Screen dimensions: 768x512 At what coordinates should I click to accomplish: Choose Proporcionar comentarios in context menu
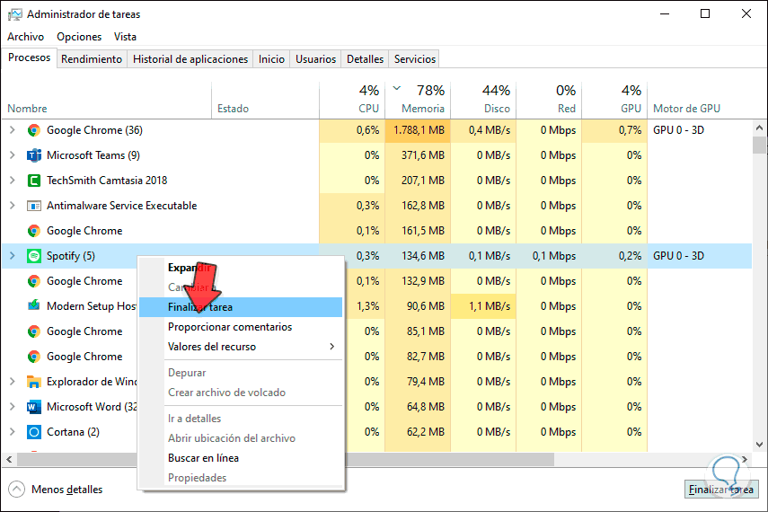241,327
